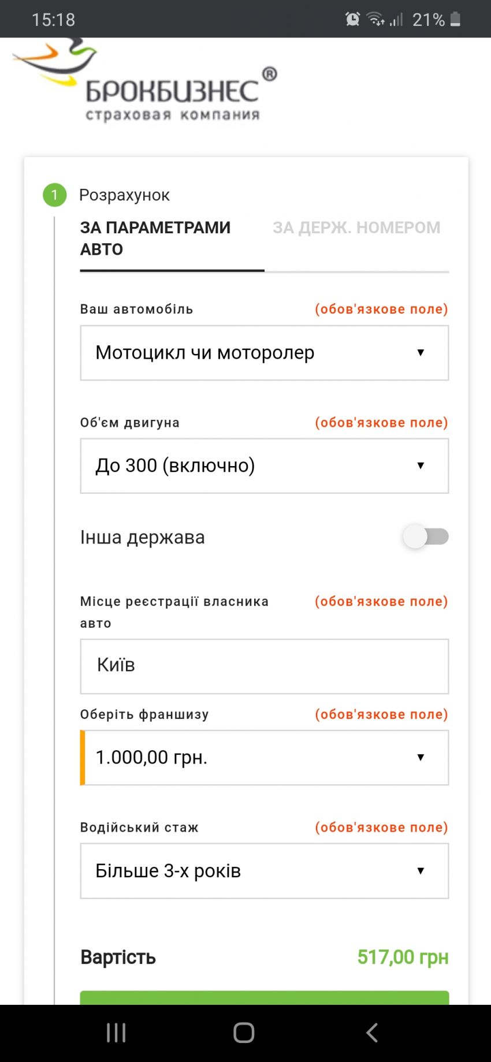Open the Оберіть франшизу dropdown
Viewport: 491px width, 1062px height.
coord(265,758)
